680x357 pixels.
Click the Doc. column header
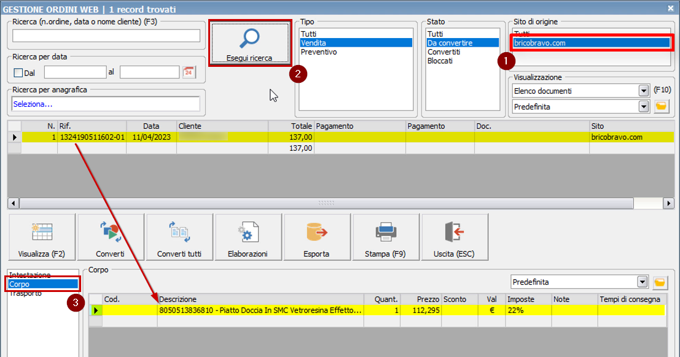coord(532,126)
